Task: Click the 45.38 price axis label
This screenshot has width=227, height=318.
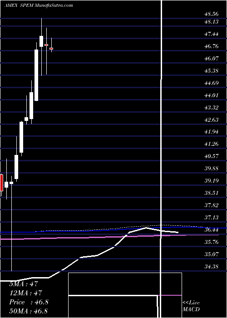Action: pyautogui.click(x=212, y=71)
